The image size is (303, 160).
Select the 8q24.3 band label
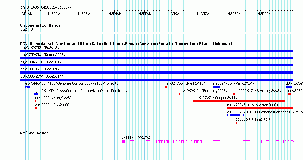[x=27, y=29]
